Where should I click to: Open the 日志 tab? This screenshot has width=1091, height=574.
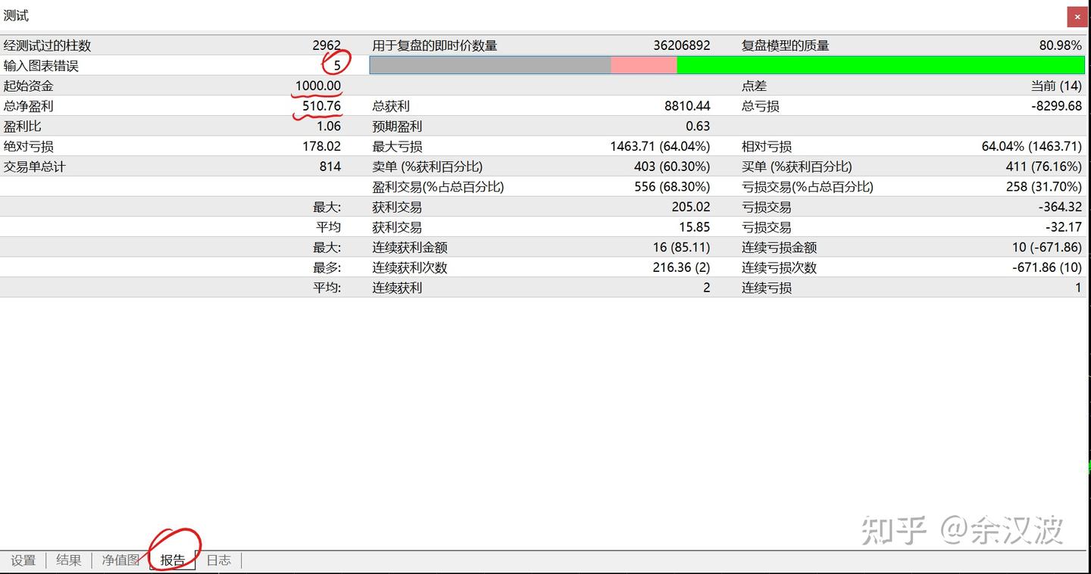[x=219, y=560]
